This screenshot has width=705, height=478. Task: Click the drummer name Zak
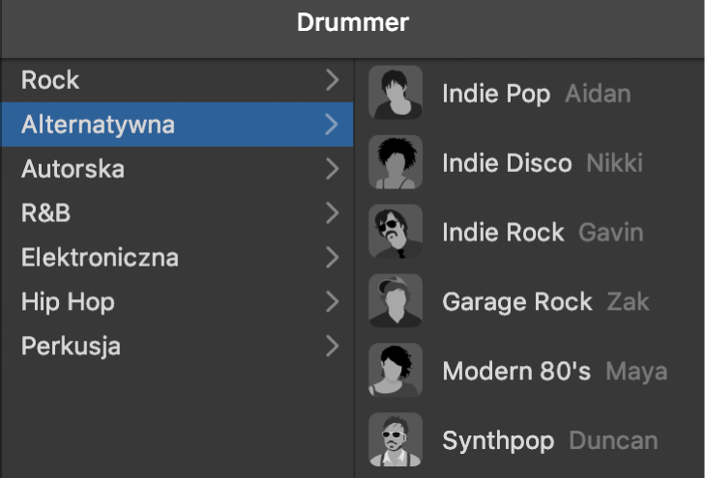628,301
